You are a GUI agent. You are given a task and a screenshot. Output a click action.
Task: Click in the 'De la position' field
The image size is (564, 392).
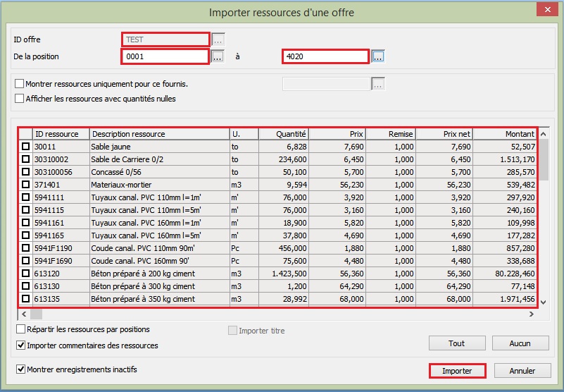[x=165, y=56]
